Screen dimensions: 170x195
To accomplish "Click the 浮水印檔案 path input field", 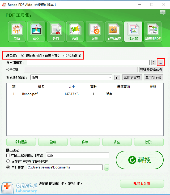I will point(88,62).
